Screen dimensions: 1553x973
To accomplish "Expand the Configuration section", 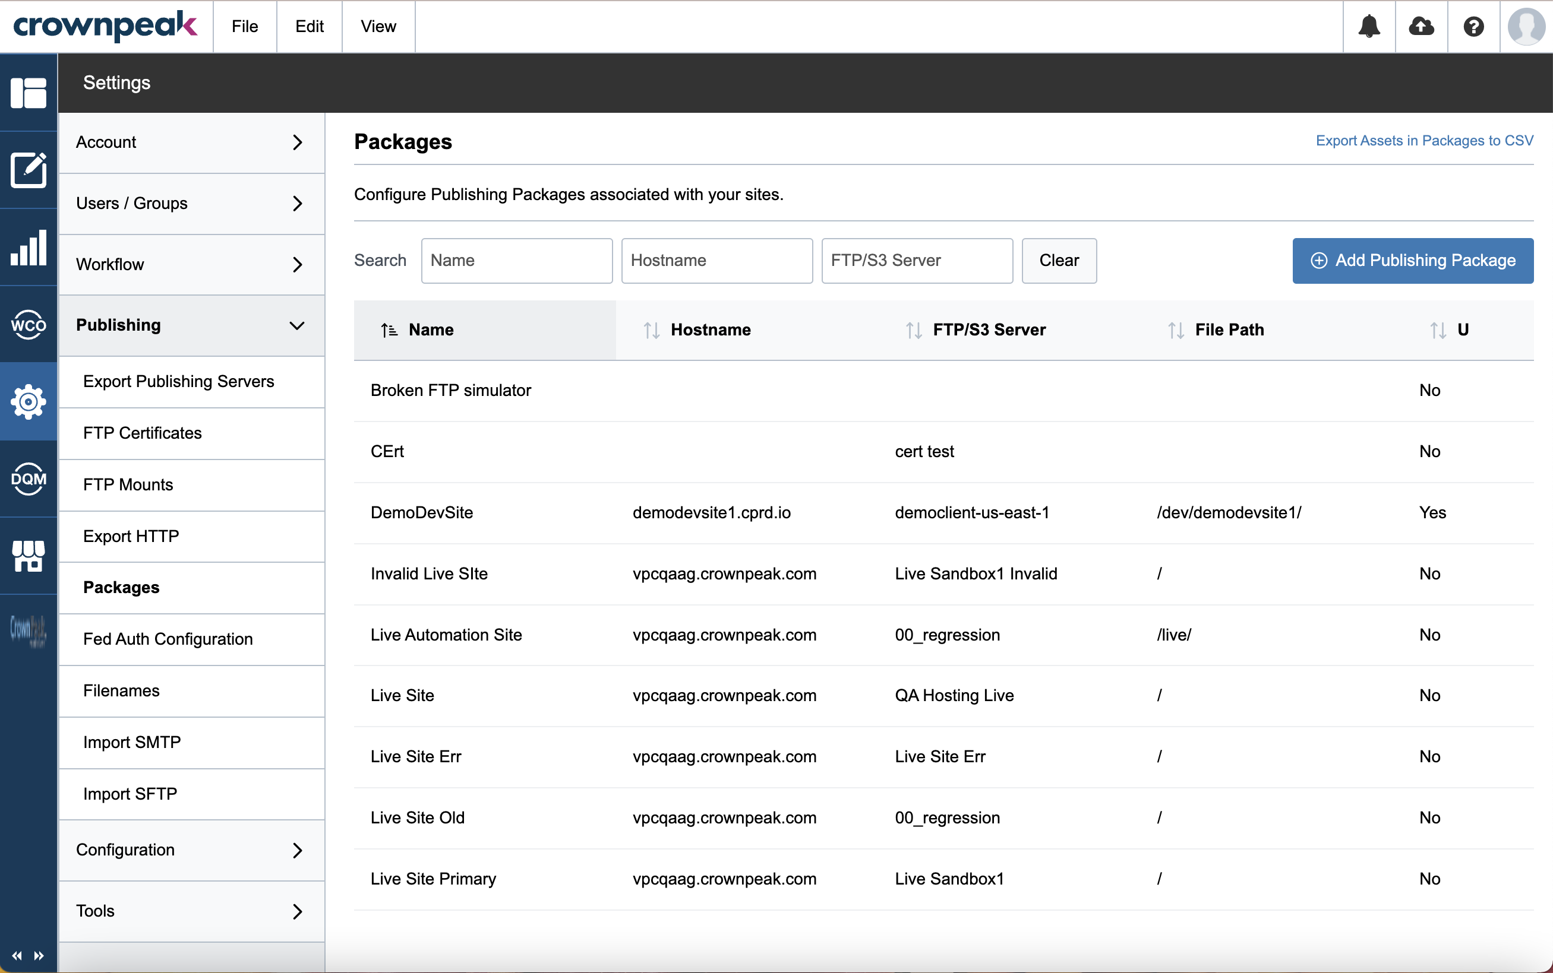I will 192,850.
